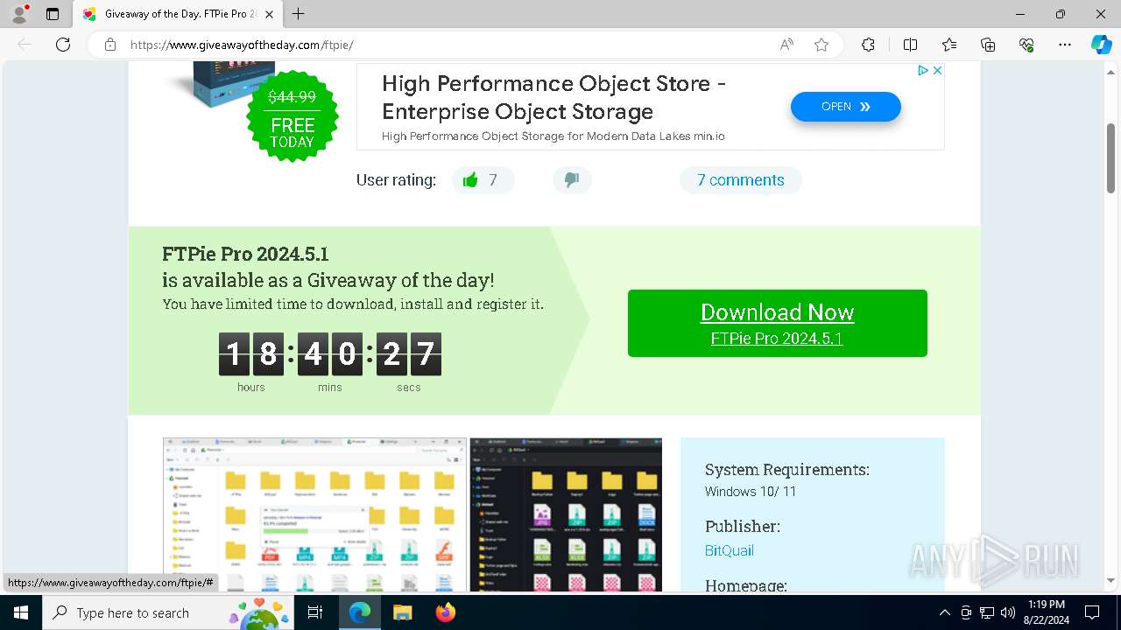The height and width of the screenshot is (630, 1121).
Task: Click the page vertical scrollbar
Action: (1110, 157)
